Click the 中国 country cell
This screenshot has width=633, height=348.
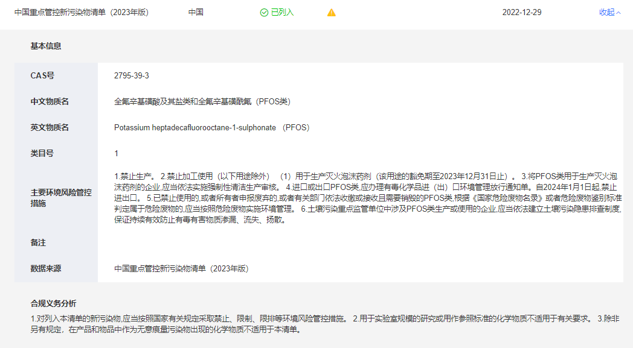tap(196, 13)
